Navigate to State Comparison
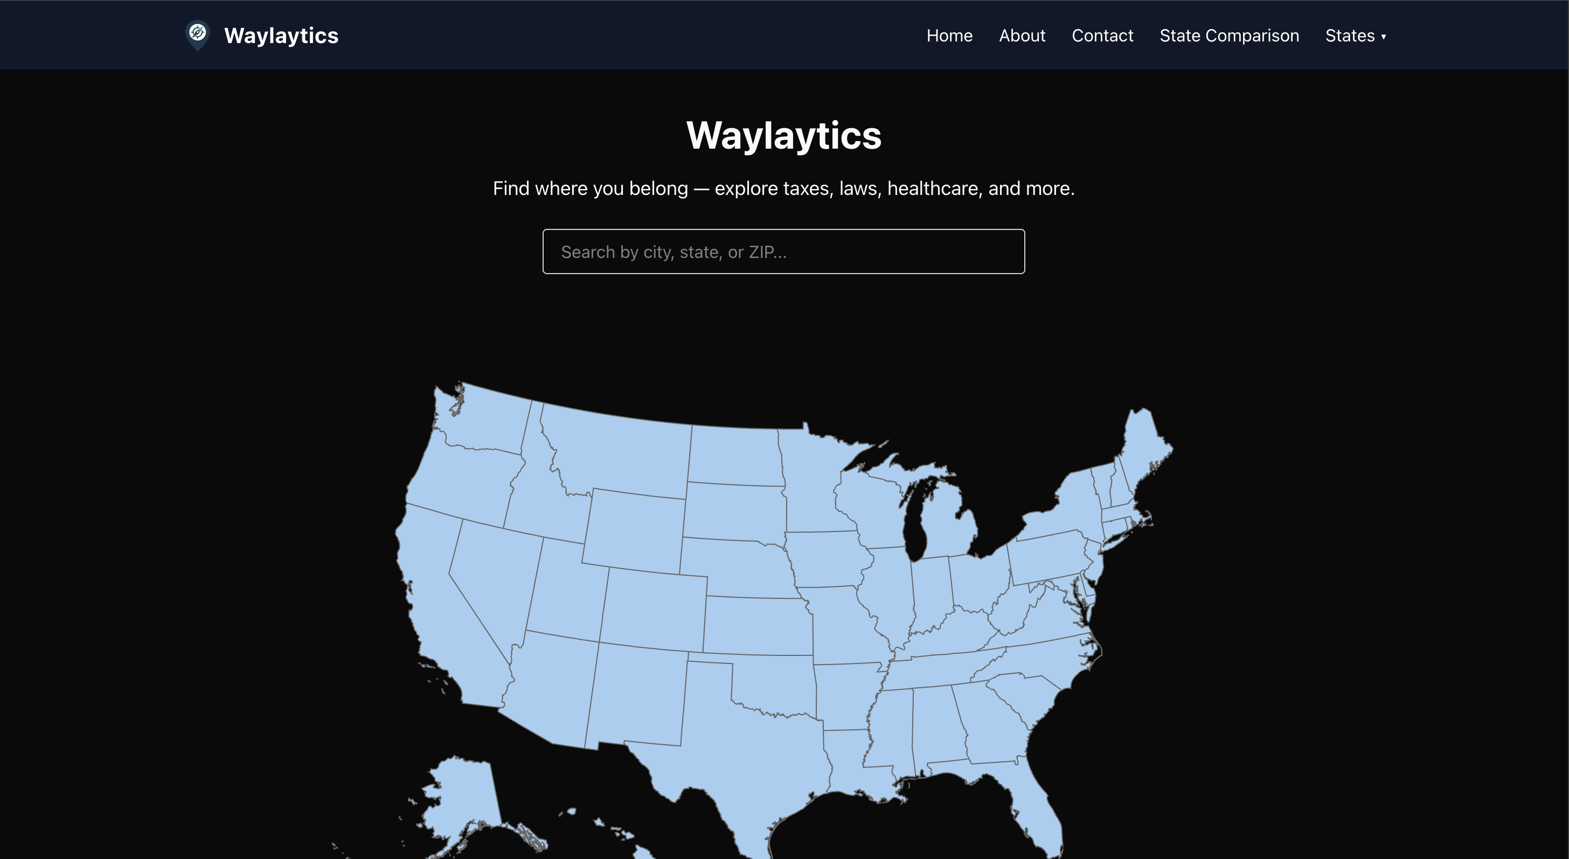The width and height of the screenshot is (1569, 859). click(x=1229, y=36)
